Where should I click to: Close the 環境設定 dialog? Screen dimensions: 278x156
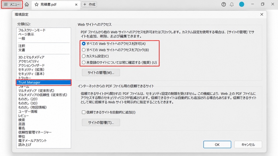(262, 14)
